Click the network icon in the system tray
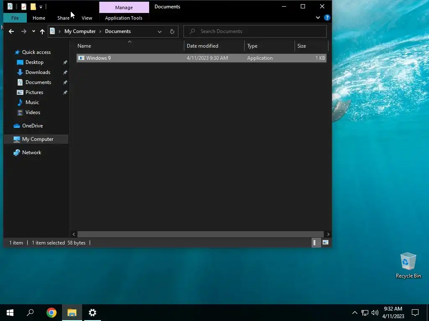The width and height of the screenshot is (429, 321). point(365,313)
